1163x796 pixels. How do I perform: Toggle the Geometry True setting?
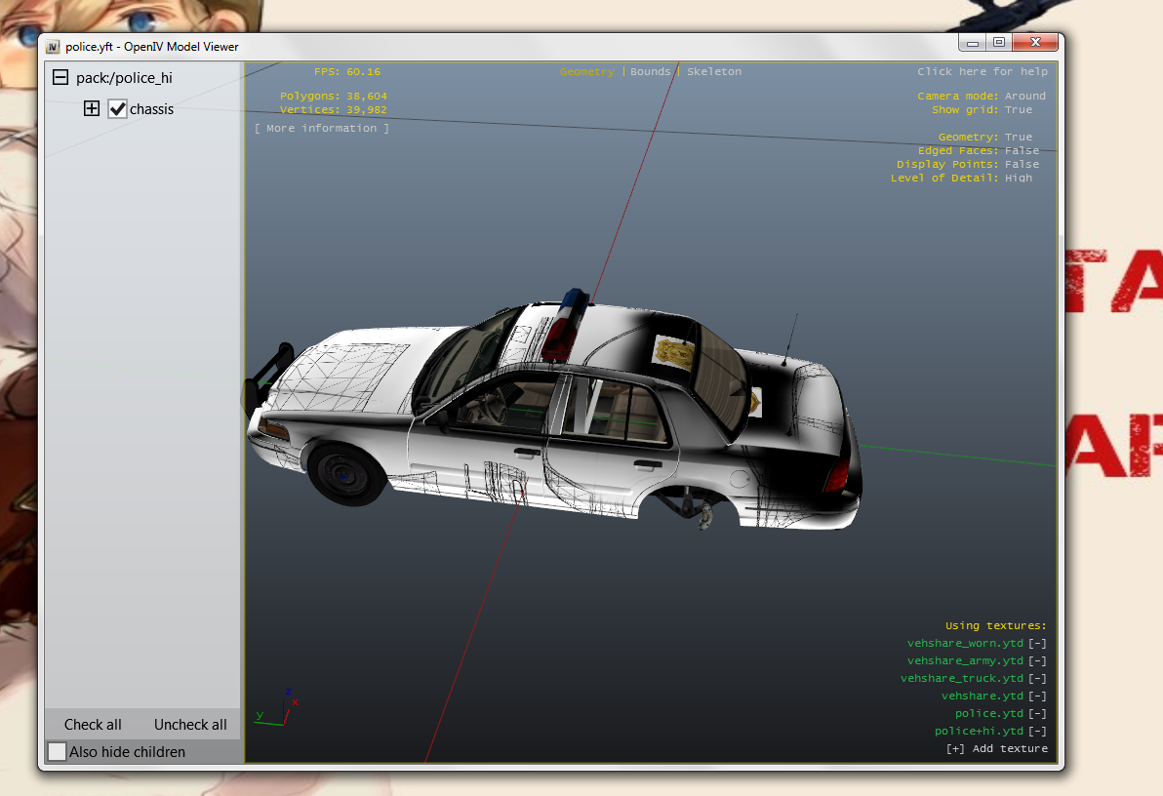tap(1019, 137)
